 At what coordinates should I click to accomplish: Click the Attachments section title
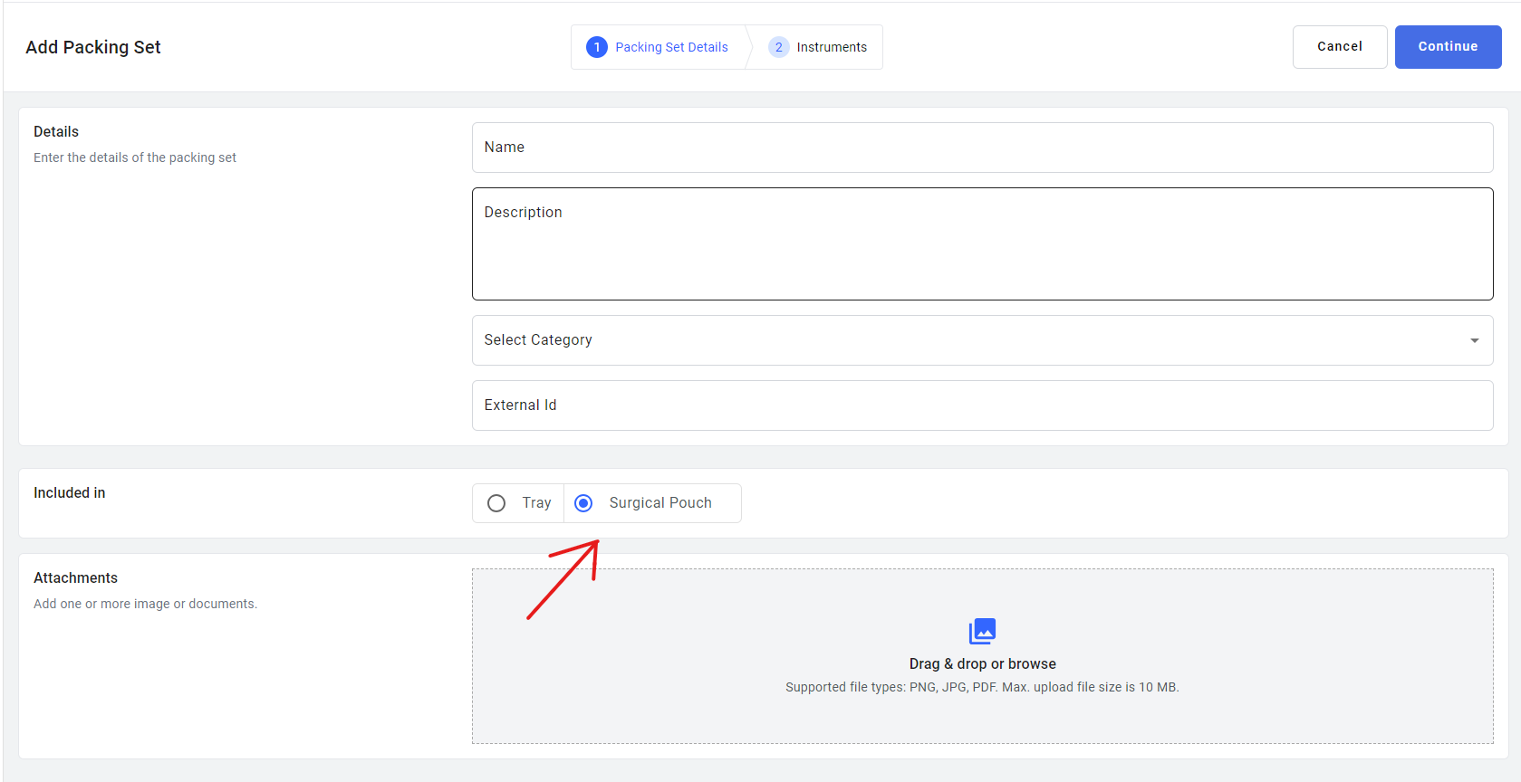pos(76,577)
